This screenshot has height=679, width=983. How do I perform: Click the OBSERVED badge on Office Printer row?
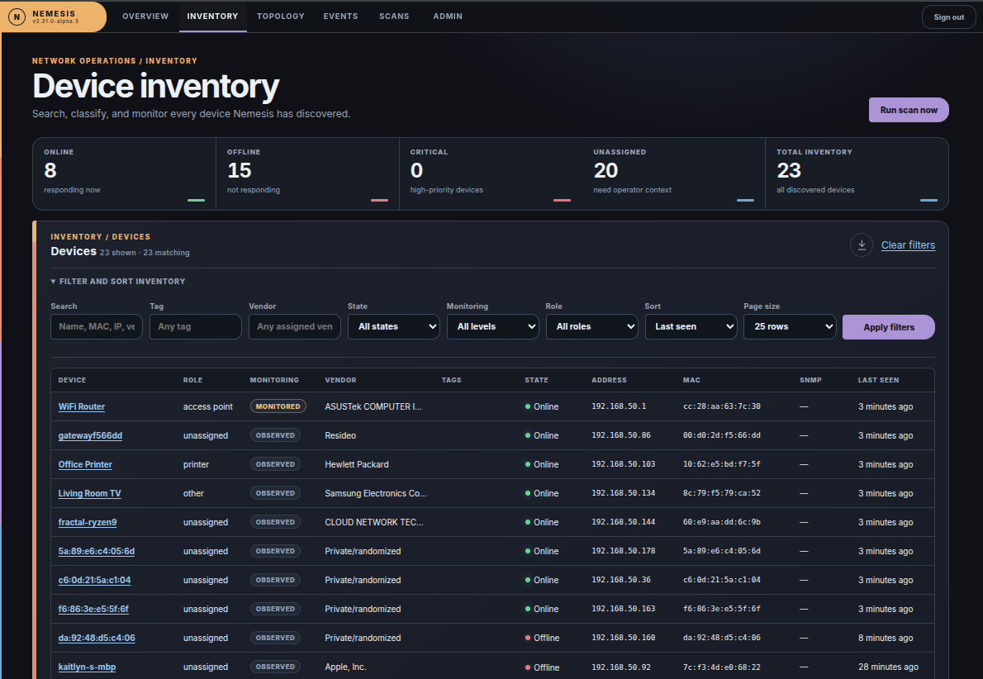(275, 464)
